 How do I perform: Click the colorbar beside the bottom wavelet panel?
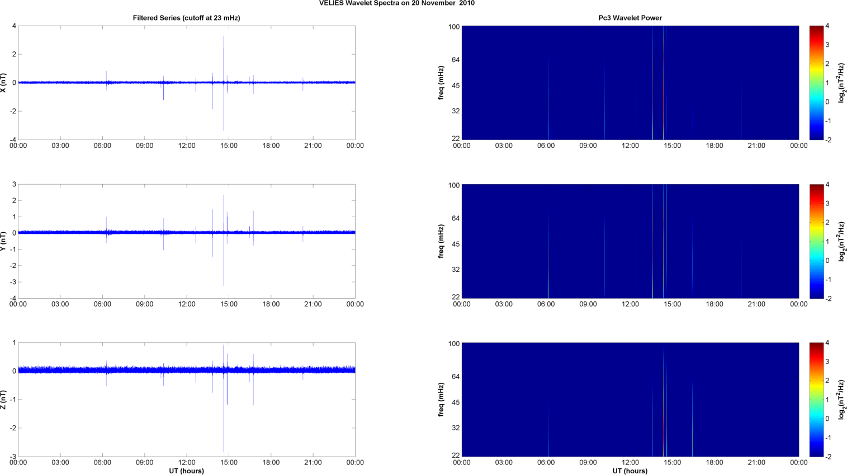(x=816, y=400)
